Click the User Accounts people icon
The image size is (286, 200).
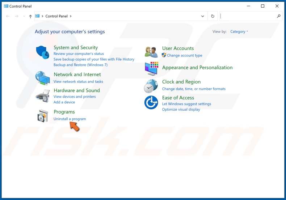coord(151,52)
